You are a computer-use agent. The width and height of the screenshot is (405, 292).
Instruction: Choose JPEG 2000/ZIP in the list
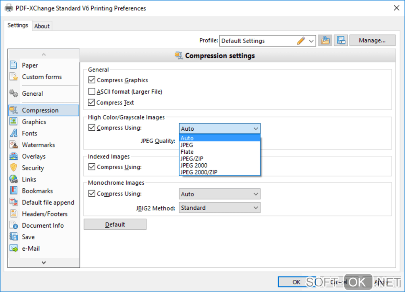(220, 172)
